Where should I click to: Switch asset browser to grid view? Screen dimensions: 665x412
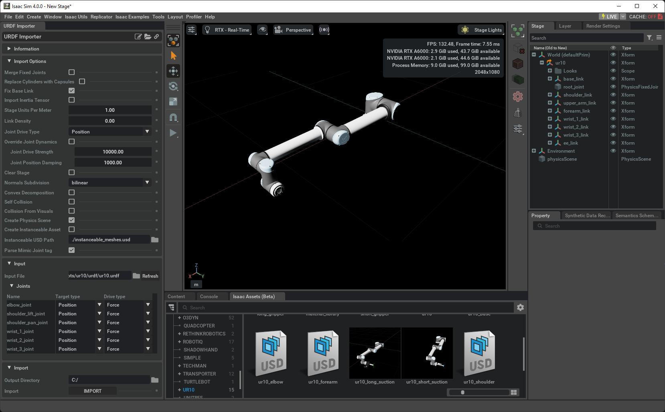point(514,392)
